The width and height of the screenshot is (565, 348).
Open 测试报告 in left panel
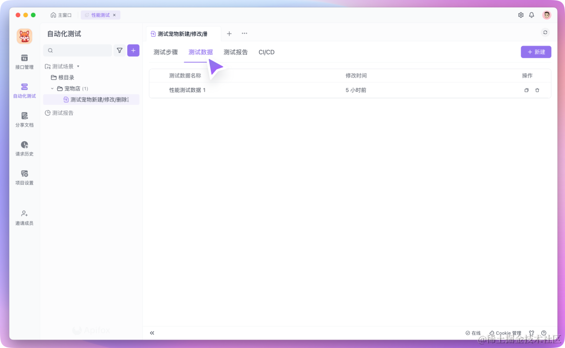(59, 113)
